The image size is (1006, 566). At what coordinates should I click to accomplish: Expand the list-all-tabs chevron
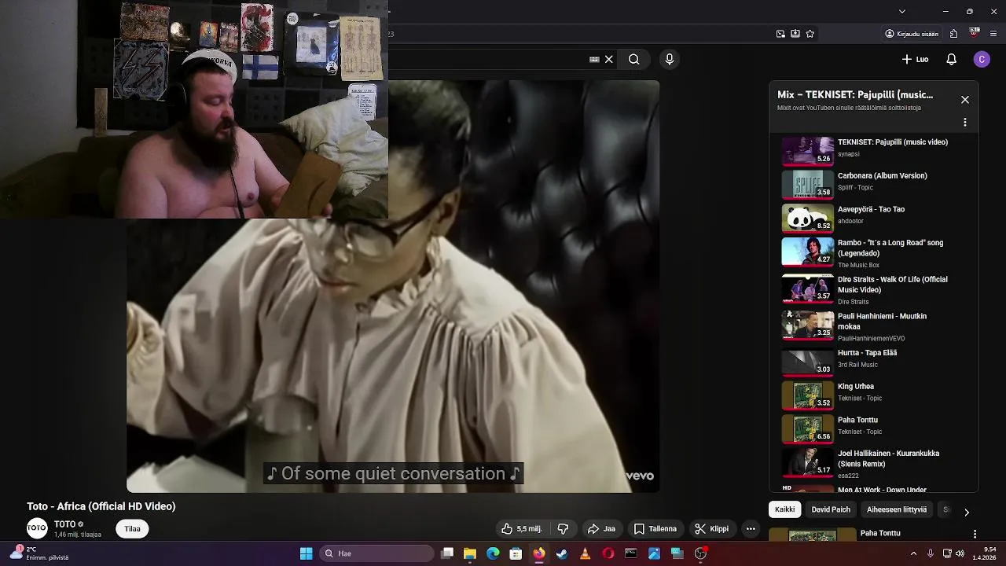coord(902,11)
